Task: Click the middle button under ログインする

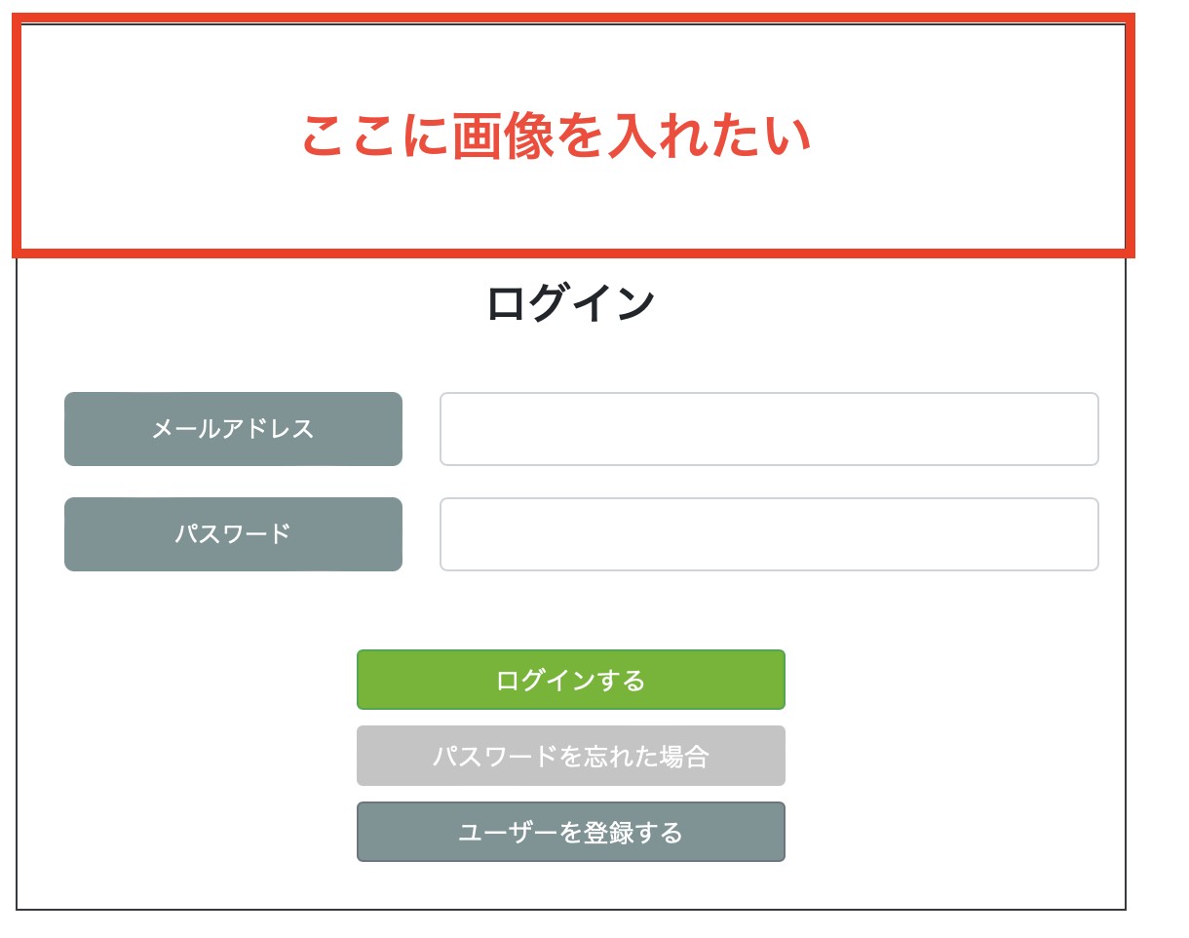Action: [x=570, y=756]
